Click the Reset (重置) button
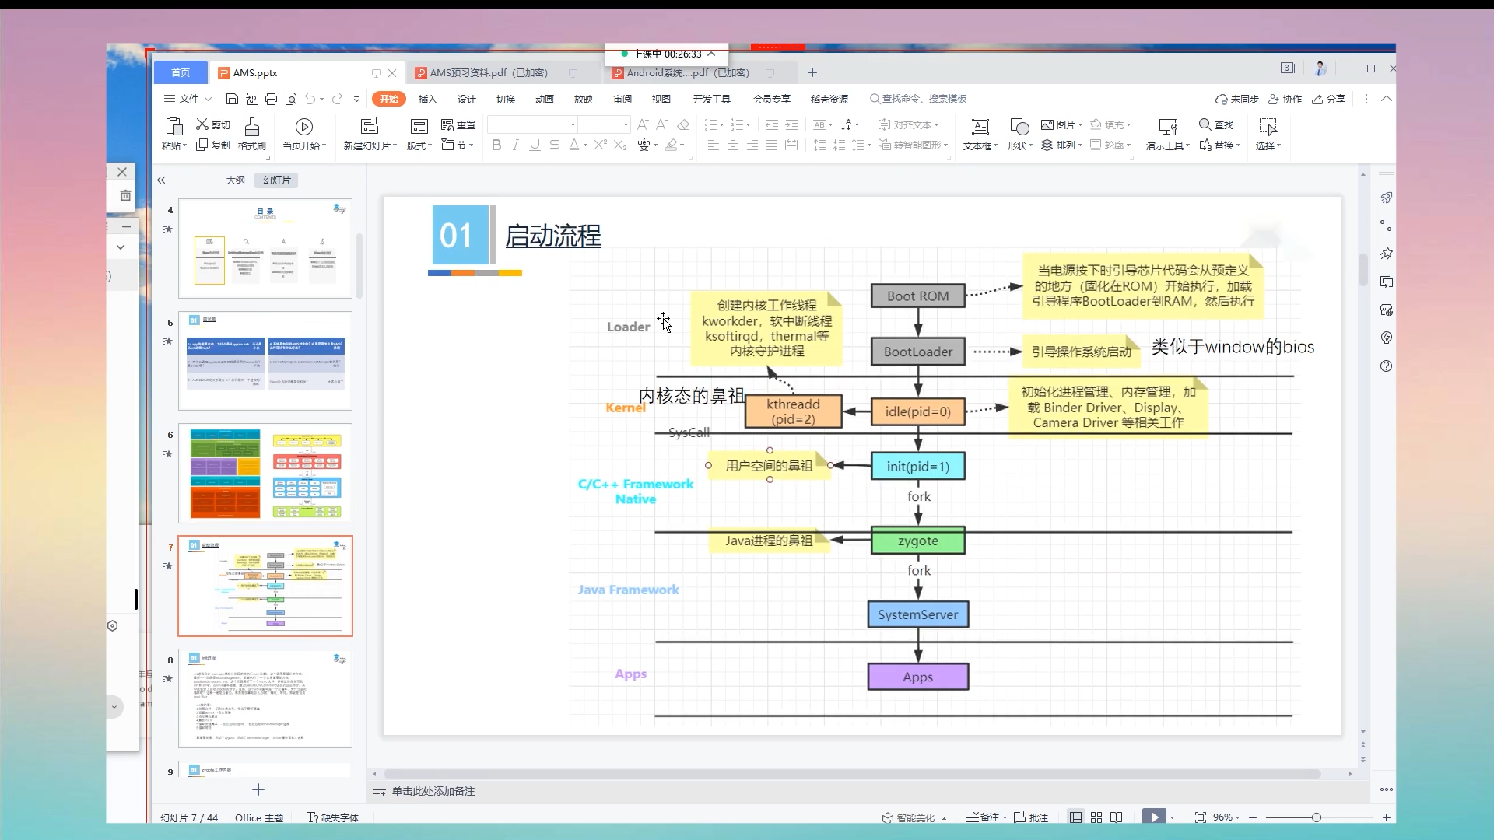 458,124
